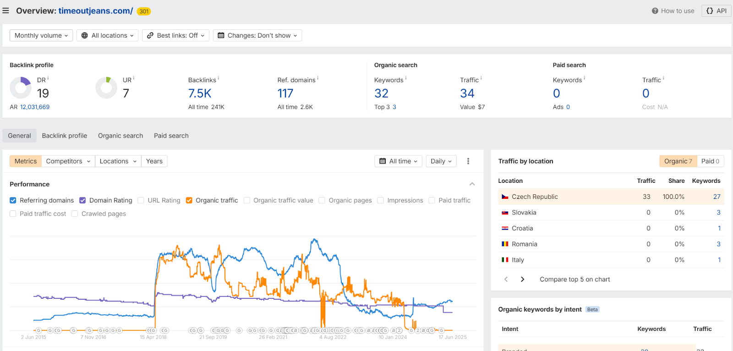The width and height of the screenshot is (733, 351).
Task: Open the 32 organic keywords report
Action: [x=382, y=93]
